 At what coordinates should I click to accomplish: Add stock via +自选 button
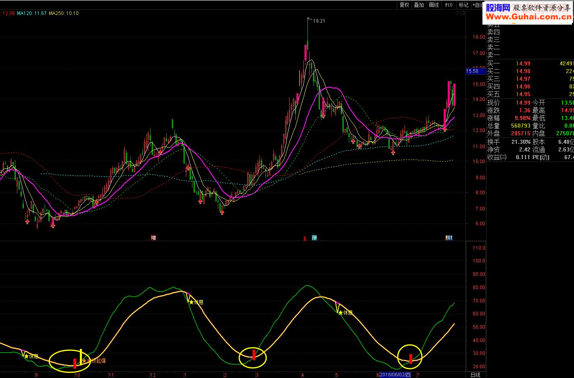point(477,5)
